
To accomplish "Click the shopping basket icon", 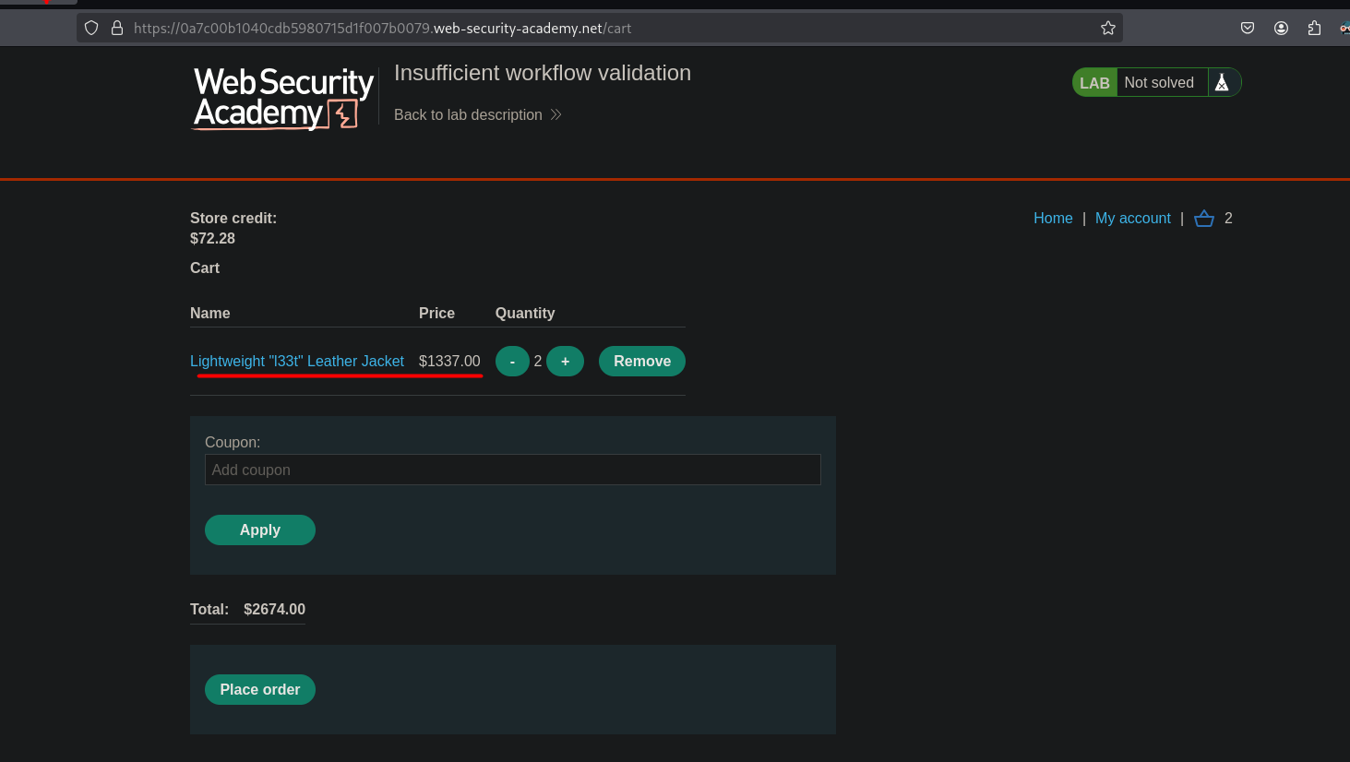I will (x=1203, y=219).
